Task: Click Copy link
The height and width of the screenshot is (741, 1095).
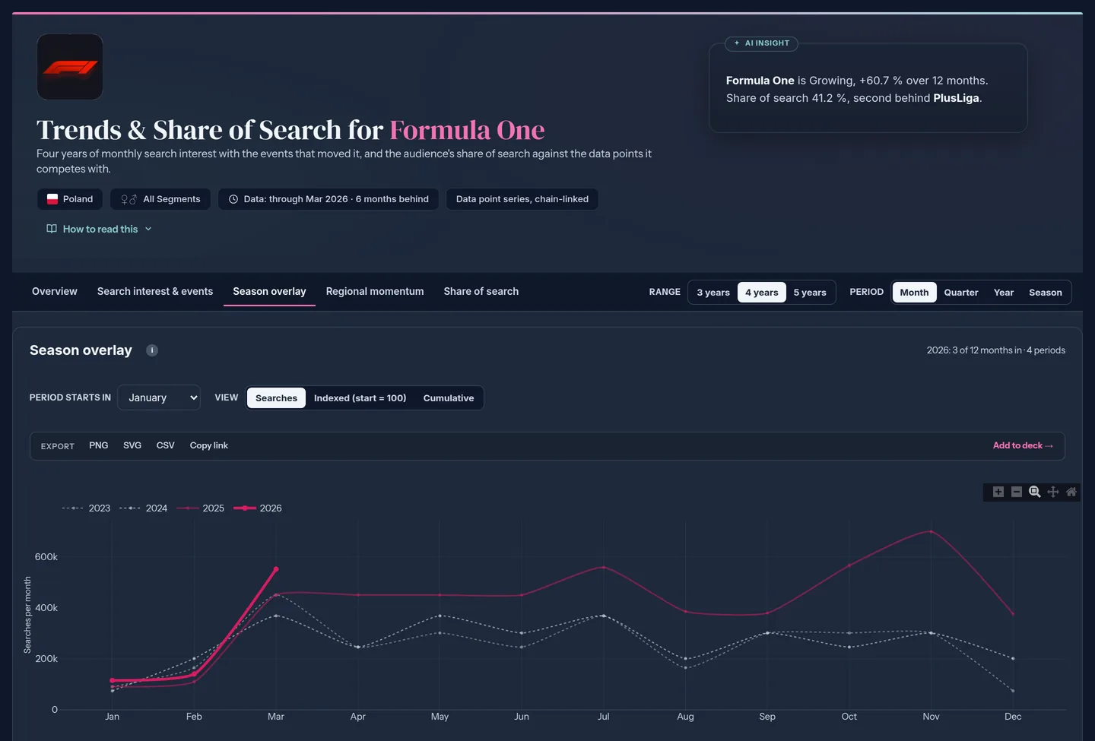Action: pyautogui.click(x=209, y=445)
